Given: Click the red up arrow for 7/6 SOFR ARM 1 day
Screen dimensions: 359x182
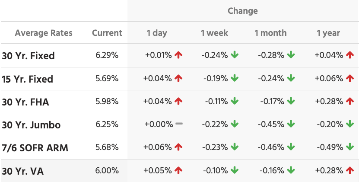Looking at the screenshot, I should point(178,147).
